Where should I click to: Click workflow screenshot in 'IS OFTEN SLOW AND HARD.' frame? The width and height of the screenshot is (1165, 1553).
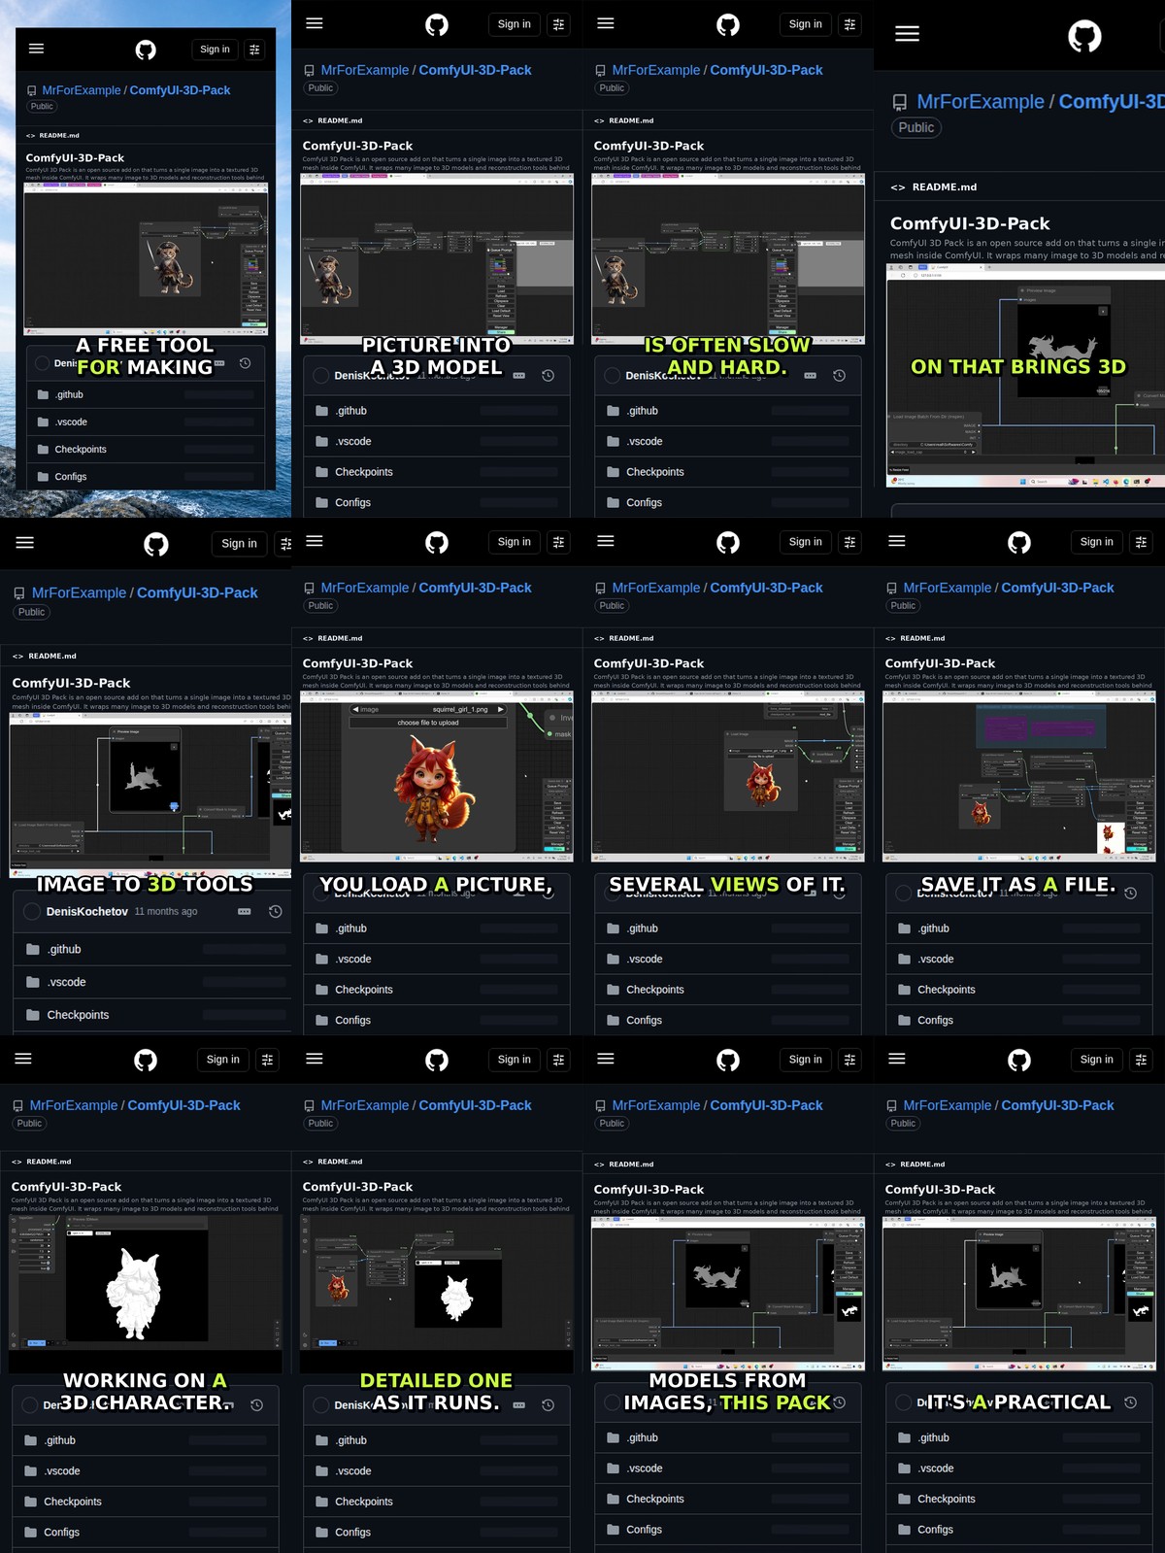tap(728, 259)
